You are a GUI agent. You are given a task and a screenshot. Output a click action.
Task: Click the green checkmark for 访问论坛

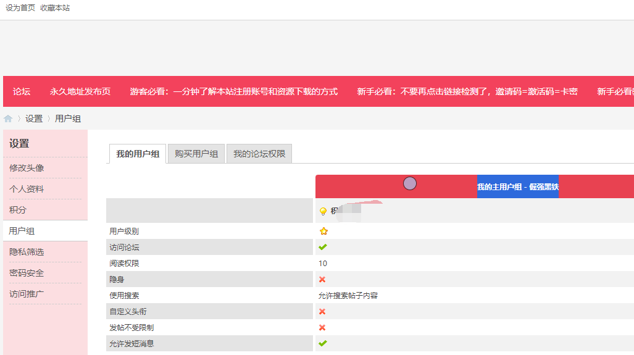[x=323, y=247]
